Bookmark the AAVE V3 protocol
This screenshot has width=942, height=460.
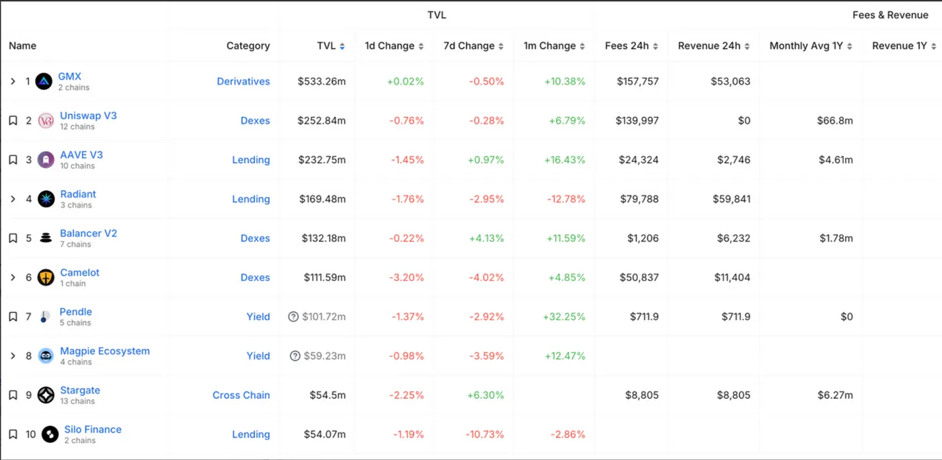tap(13, 160)
